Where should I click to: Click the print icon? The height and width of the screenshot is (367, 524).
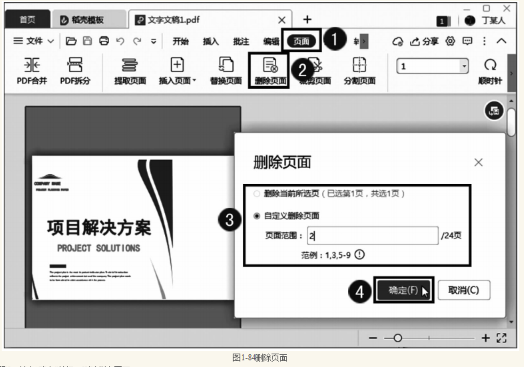click(104, 41)
